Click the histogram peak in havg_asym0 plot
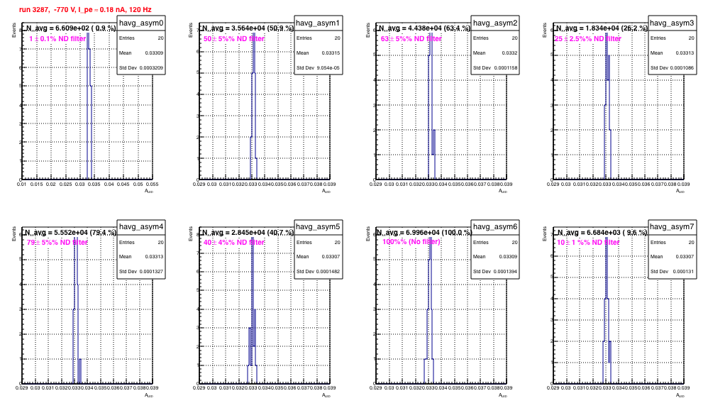This screenshot has width=708, height=408. (88, 40)
